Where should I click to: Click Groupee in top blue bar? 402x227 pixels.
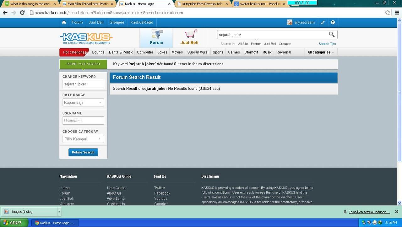[x=117, y=23]
